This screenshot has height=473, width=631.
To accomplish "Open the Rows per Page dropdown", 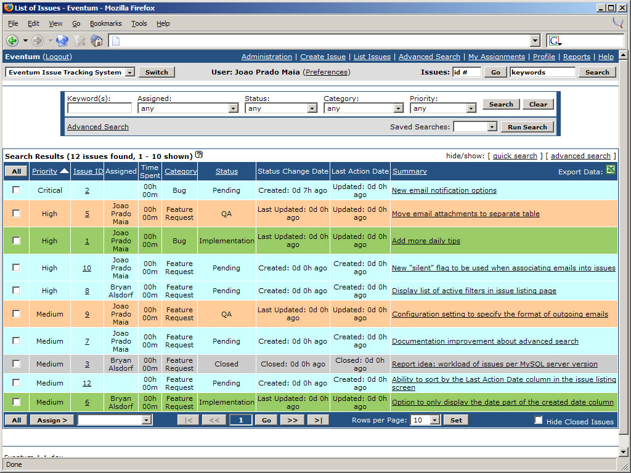I will (x=426, y=420).
